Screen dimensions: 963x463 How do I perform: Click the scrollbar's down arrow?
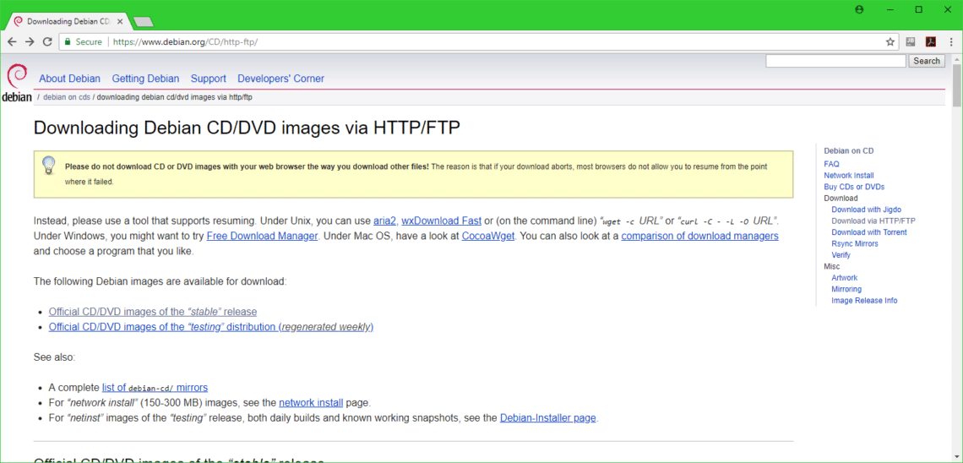[x=957, y=457]
